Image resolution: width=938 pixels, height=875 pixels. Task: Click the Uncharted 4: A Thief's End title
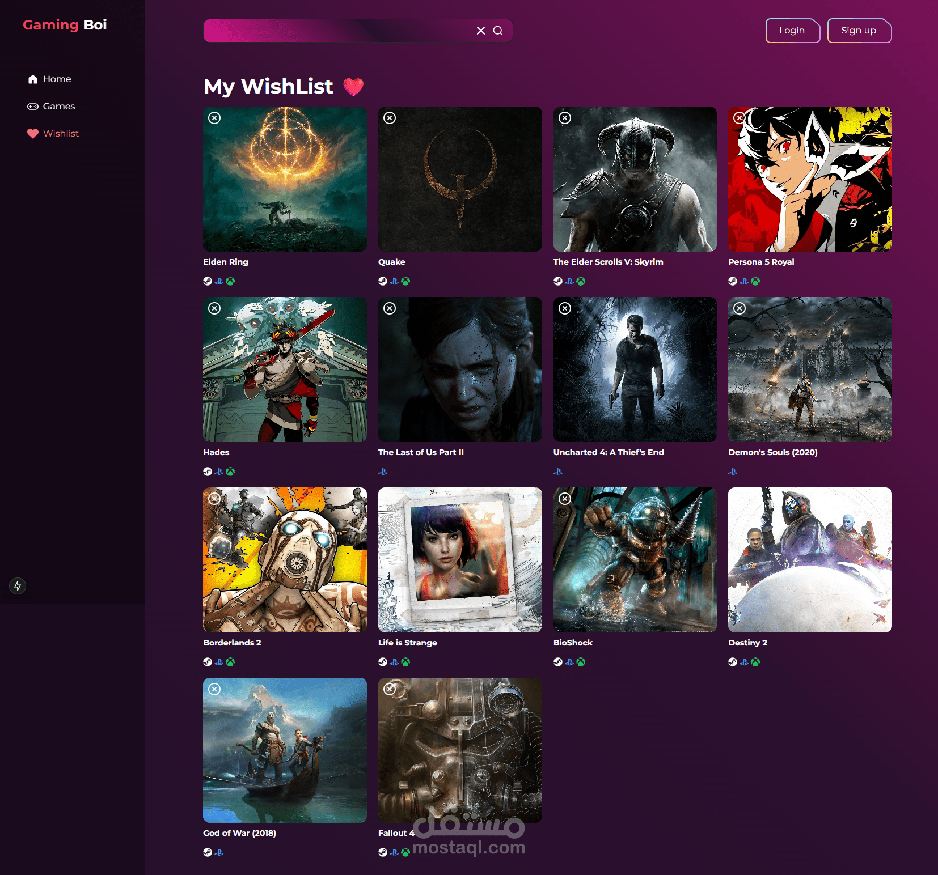609,452
